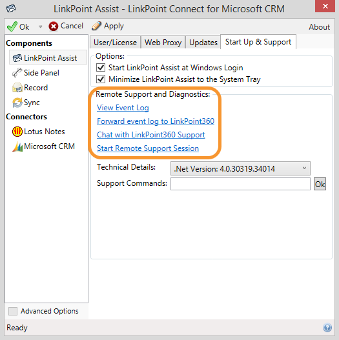Open the dropdown arrow next to Ok
Image resolution: width=339 pixels, height=340 pixels.
coord(40,26)
